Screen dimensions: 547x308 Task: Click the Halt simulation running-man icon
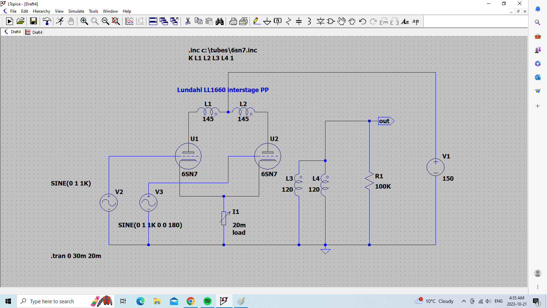60,21
